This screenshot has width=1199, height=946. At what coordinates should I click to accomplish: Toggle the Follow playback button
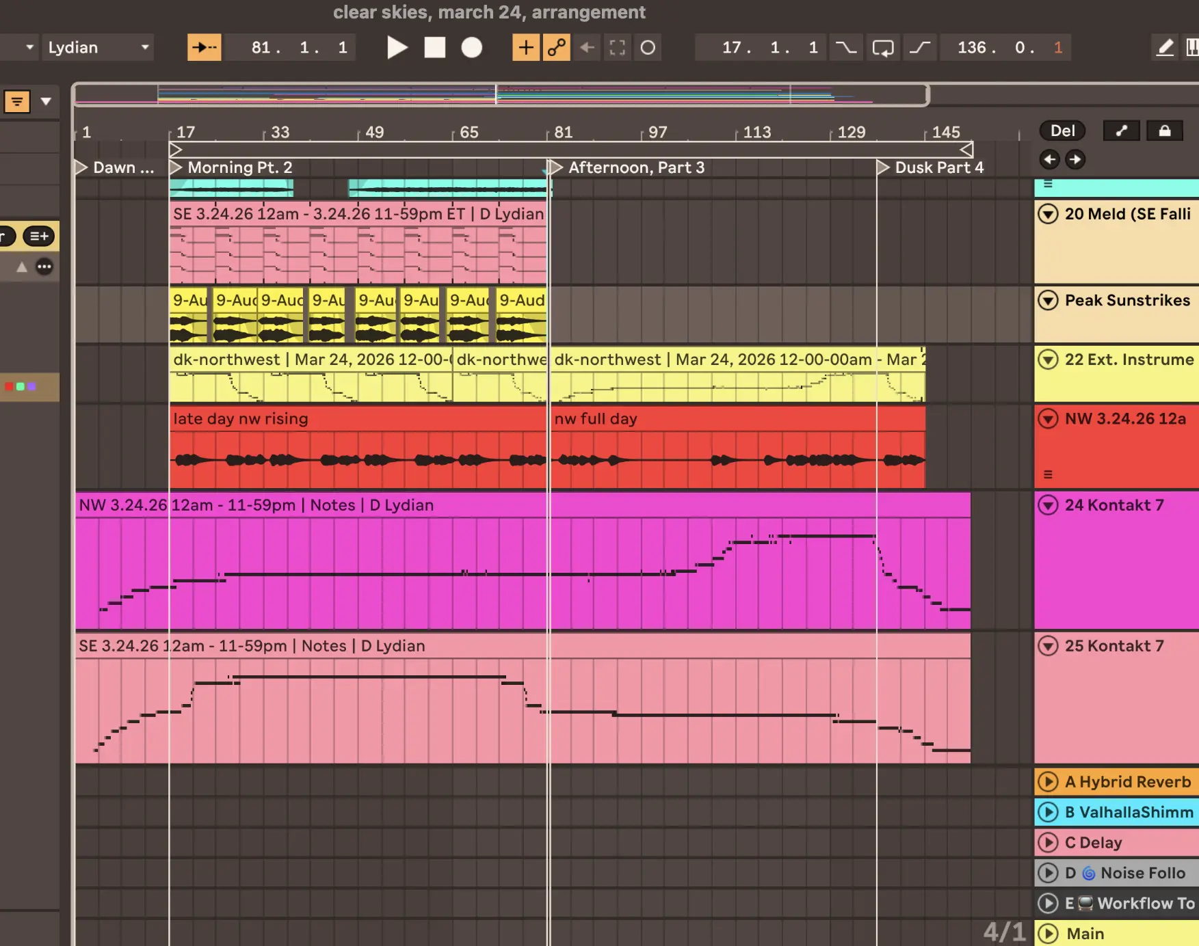point(204,48)
